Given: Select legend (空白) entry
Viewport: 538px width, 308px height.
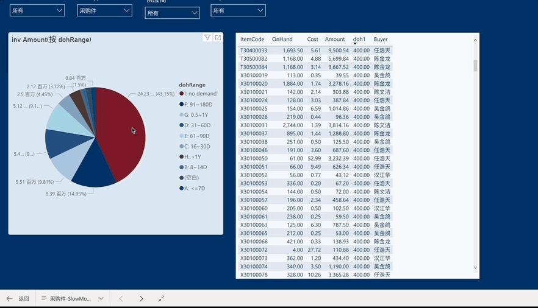Looking at the screenshot, I should tap(189, 178).
